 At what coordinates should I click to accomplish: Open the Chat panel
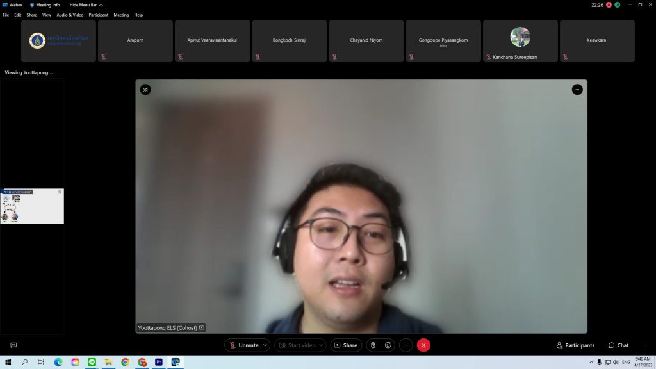618,345
